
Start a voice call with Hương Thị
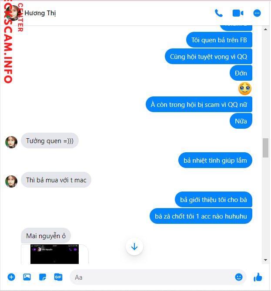[x=219, y=13]
